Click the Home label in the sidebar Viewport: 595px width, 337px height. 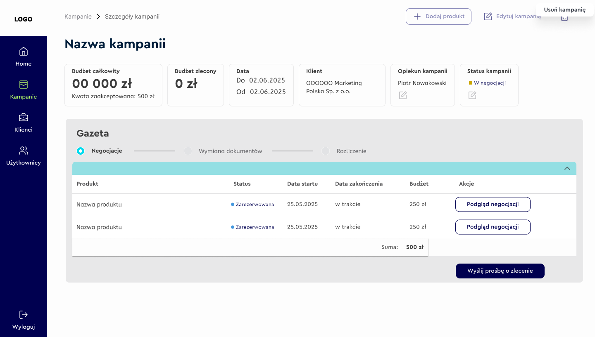(x=24, y=64)
